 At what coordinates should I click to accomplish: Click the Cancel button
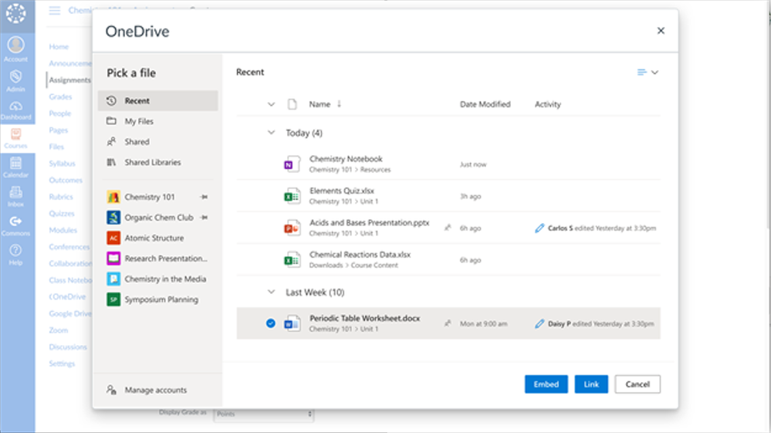(637, 384)
